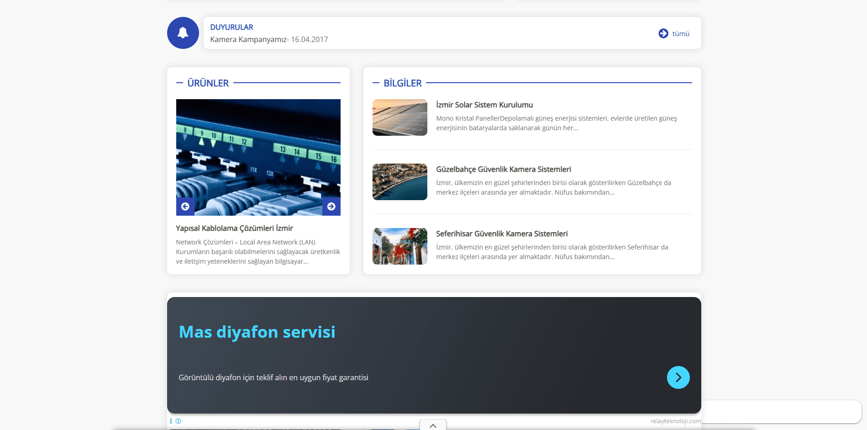This screenshot has height=430, width=867.
Task: Open Seferihisar Güvenlik Kamera Sistemleri article
Action: [x=502, y=234]
